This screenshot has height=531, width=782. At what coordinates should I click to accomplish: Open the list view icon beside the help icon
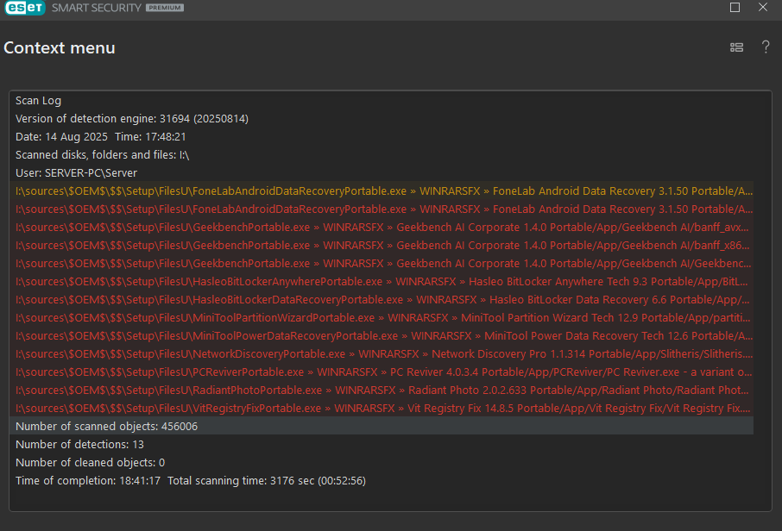click(736, 47)
